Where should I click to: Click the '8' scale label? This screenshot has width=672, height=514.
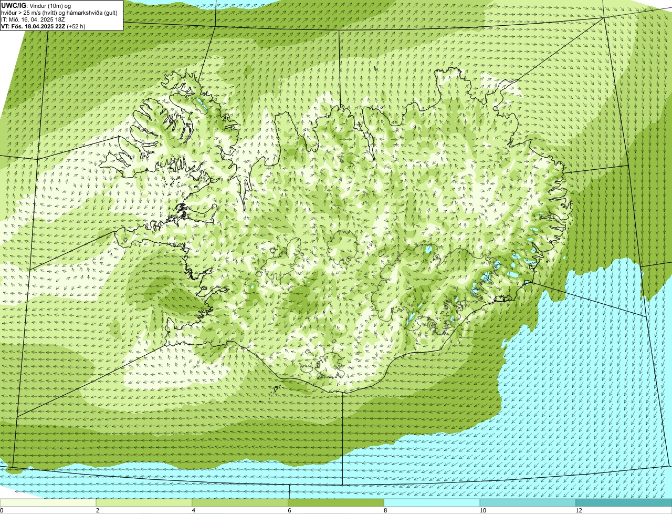click(x=385, y=510)
